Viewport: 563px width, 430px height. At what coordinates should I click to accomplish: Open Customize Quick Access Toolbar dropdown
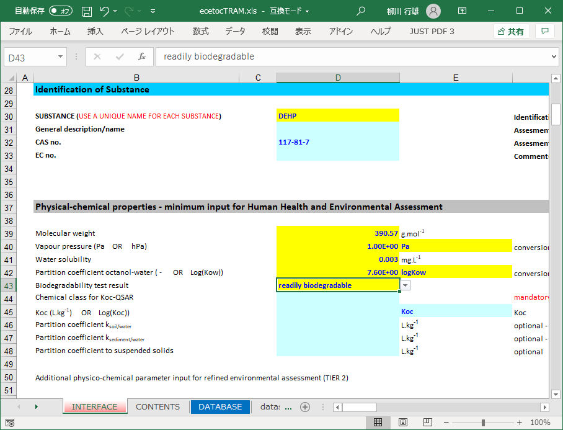pyautogui.click(x=153, y=11)
